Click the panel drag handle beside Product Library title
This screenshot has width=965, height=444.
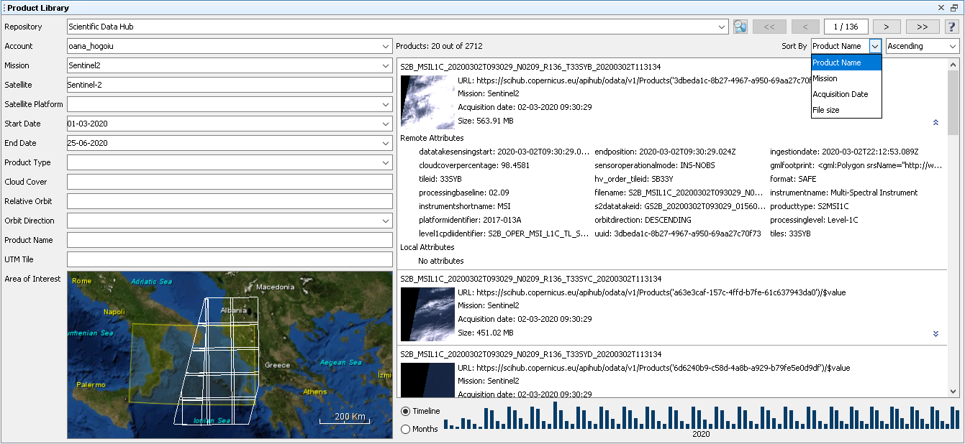(x=4, y=8)
